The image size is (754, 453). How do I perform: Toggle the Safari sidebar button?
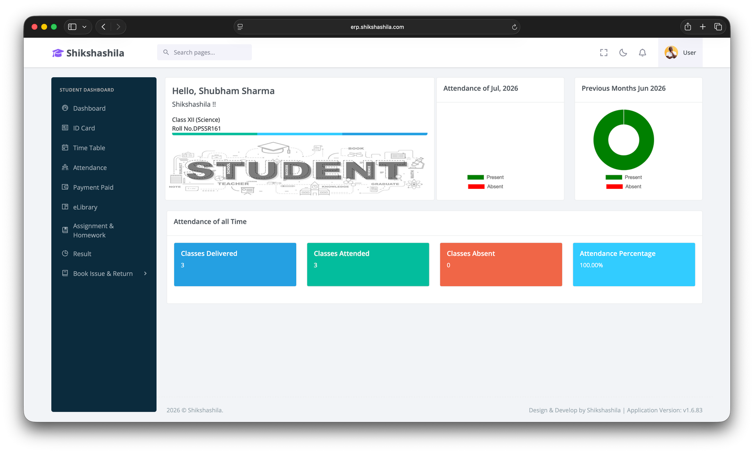tap(72, 27)
